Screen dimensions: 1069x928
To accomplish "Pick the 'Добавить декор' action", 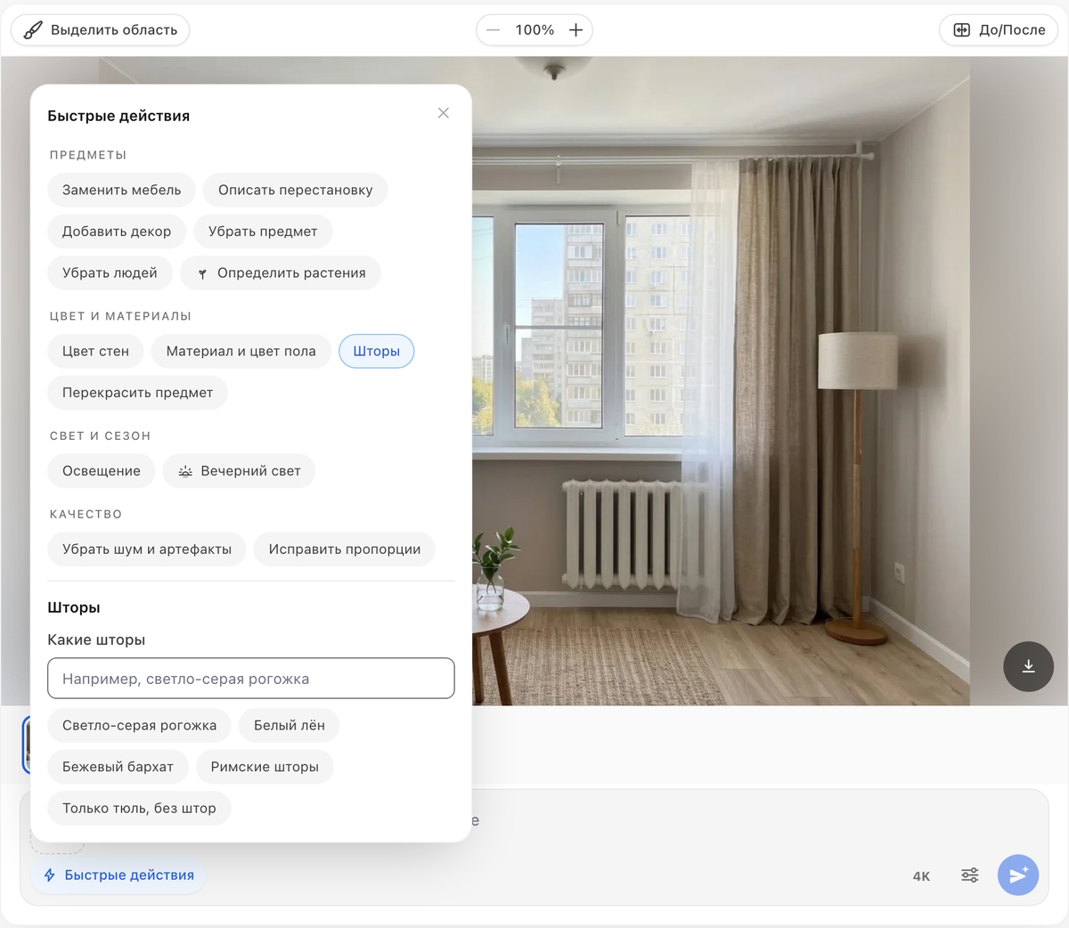I will [x=117, y=232].
